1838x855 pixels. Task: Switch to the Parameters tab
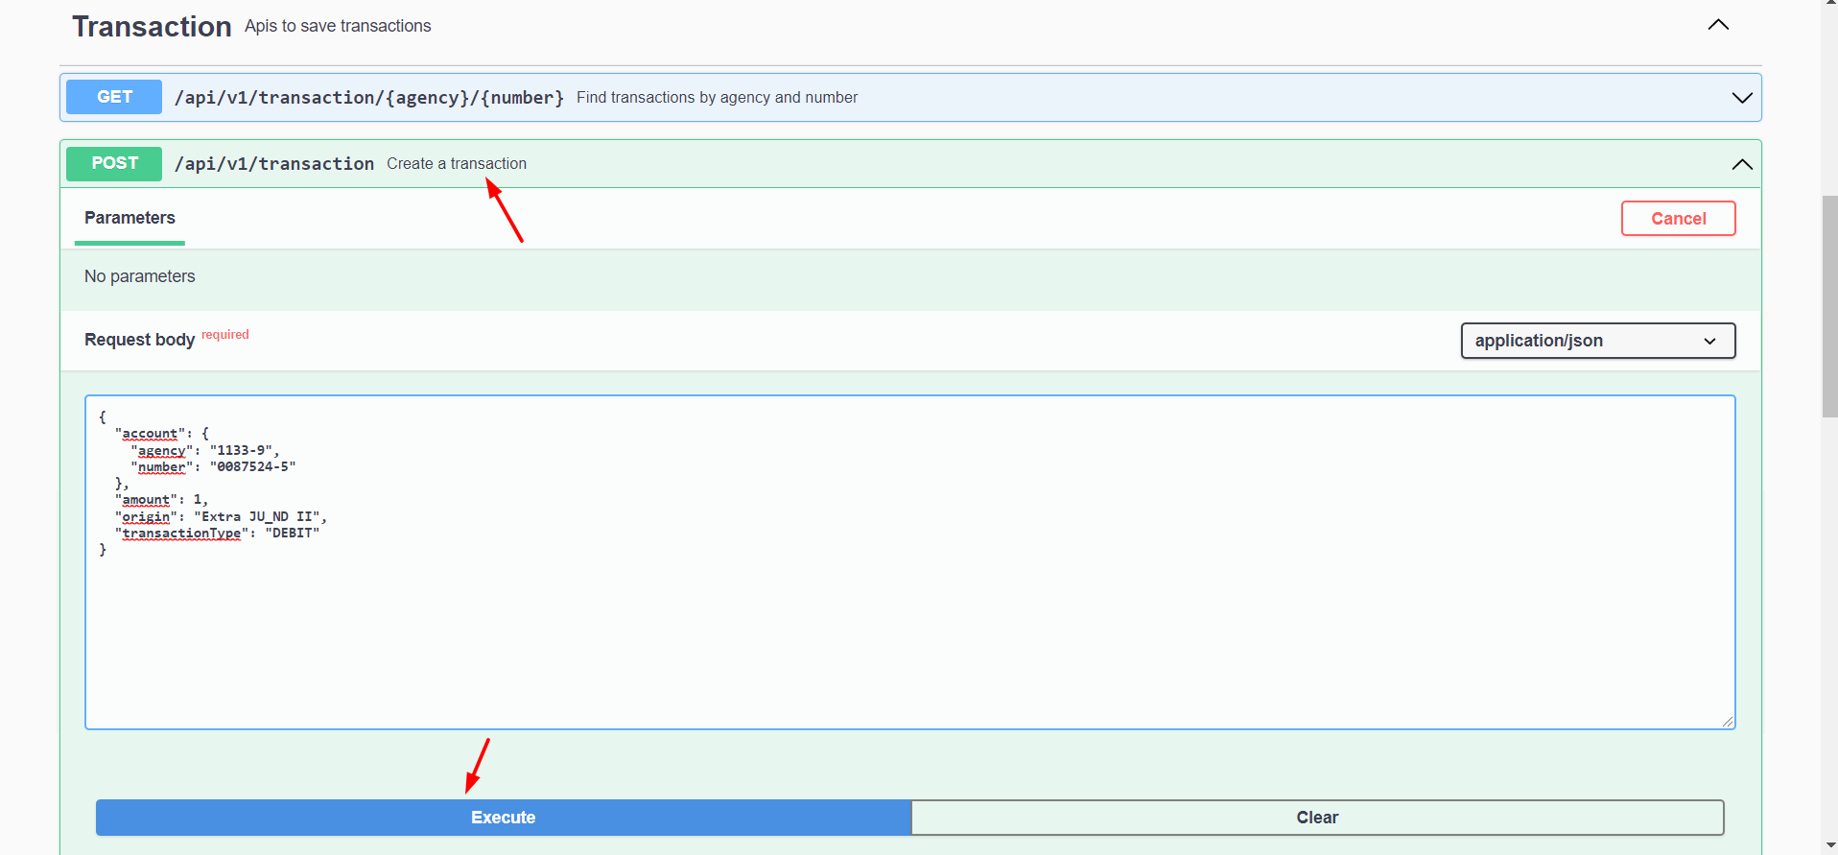(x=130, y=218)
